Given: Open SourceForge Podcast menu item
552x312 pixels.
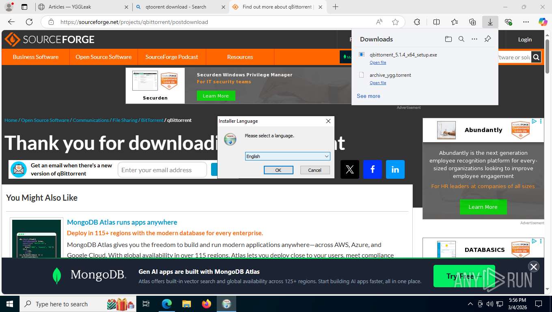Looking at the screenshot, I should pyautogui.click(x=172, y=57).
